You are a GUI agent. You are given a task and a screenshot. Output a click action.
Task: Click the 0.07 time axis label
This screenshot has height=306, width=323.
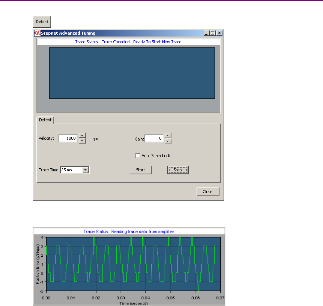(220, 298)
